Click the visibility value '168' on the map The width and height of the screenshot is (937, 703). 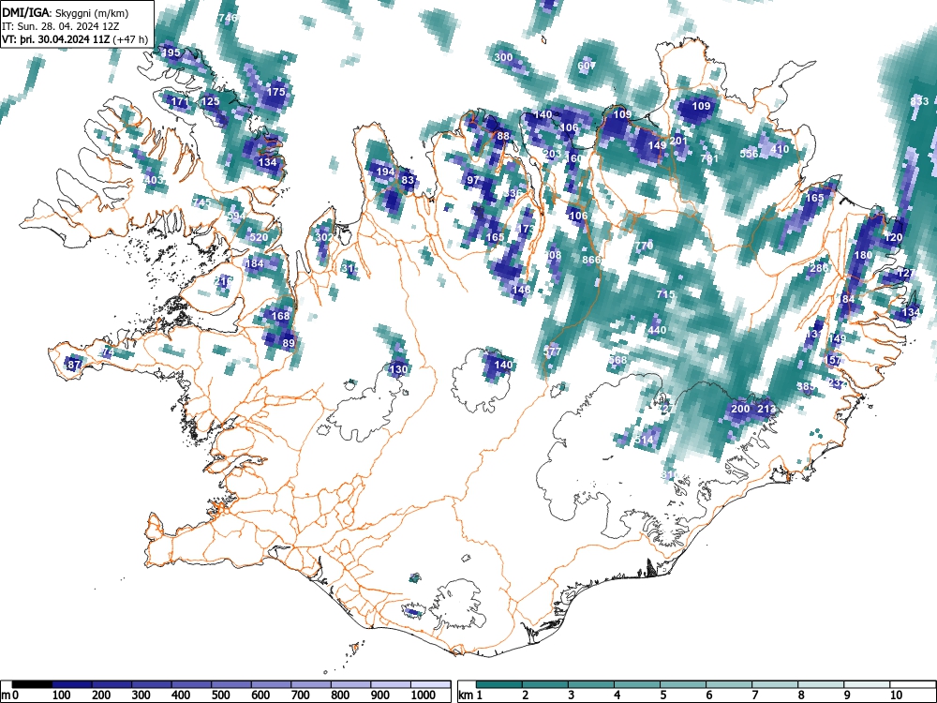[x=280, y=316]
